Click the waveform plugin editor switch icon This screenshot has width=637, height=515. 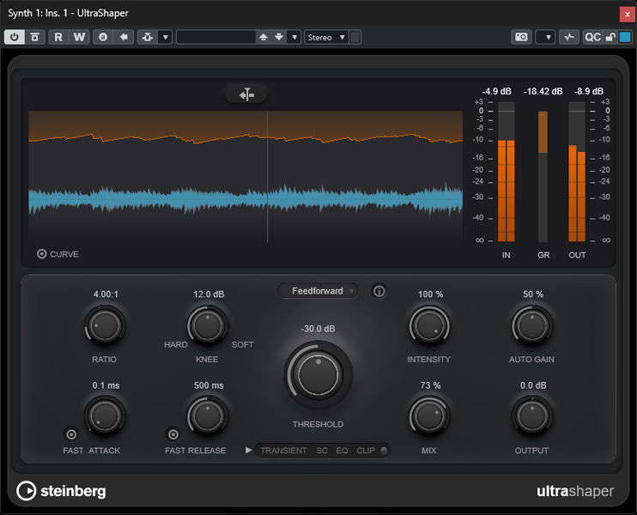point(569,37)
